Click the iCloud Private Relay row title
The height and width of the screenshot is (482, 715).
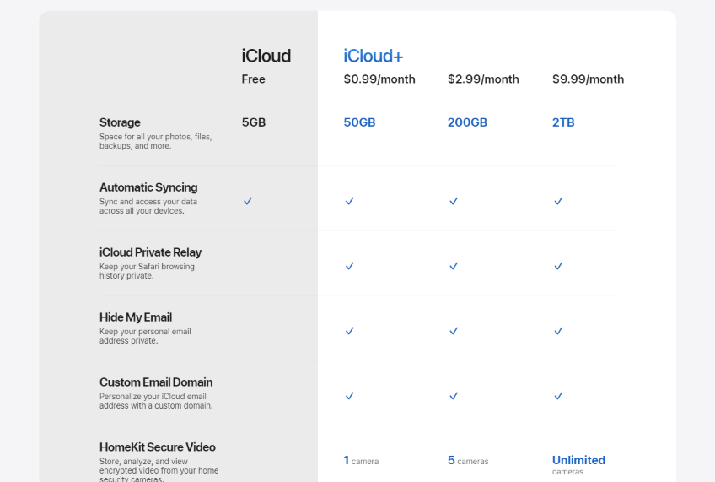150,252
